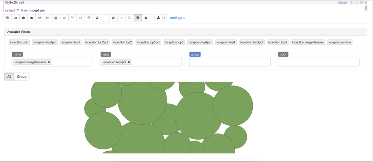
Task: Open the download format dropdown caret
Action: [165, 18]
